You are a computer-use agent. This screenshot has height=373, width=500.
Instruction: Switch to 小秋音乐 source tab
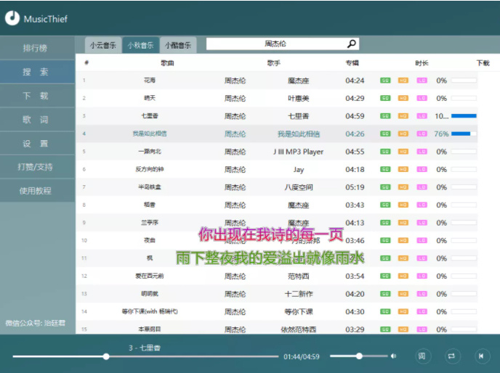coord(141,45)
